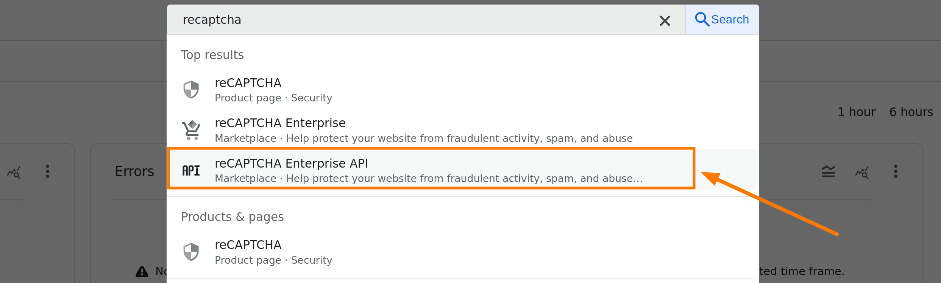The width and height of the screenshot is (941, 283).
Task: Open the reCAPTCHA product page top result
Action: click(x=248, y=83)
